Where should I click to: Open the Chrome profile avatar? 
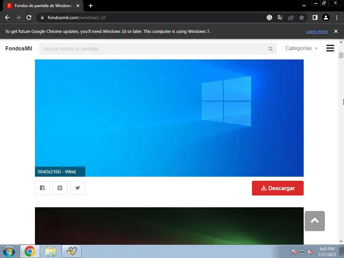(326, 17)
